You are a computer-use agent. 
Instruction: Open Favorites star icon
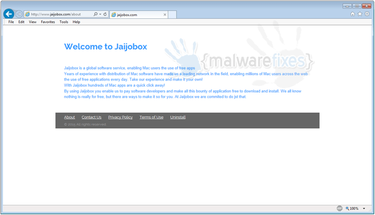click(x=359, y=14)
